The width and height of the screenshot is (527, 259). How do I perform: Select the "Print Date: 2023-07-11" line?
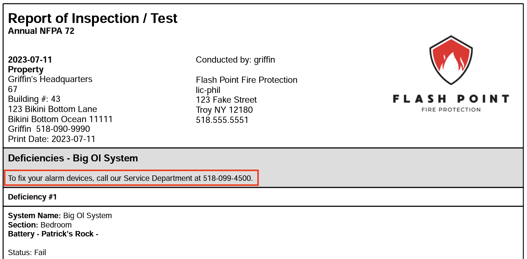click(x=52, y=139)
